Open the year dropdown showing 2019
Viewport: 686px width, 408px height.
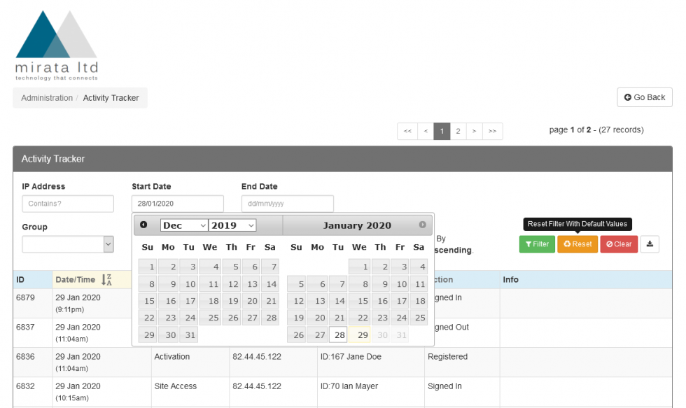point(232,225)
